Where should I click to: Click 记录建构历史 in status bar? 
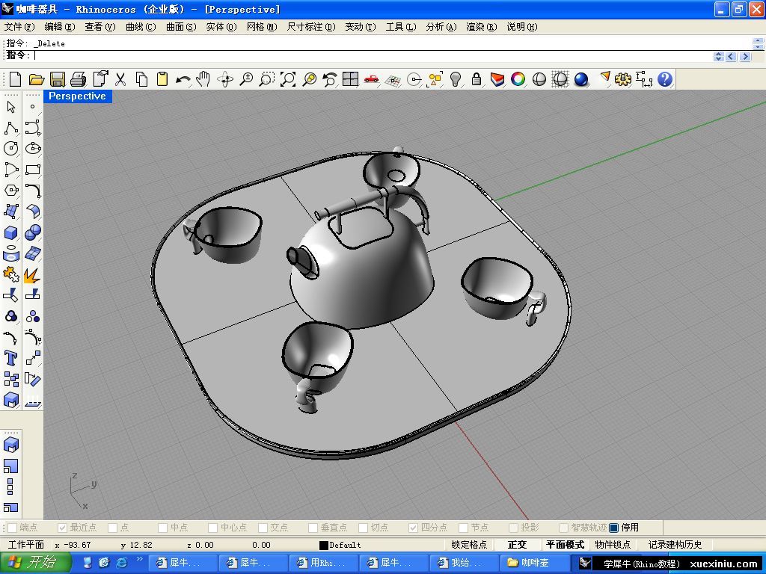(675, 545)
